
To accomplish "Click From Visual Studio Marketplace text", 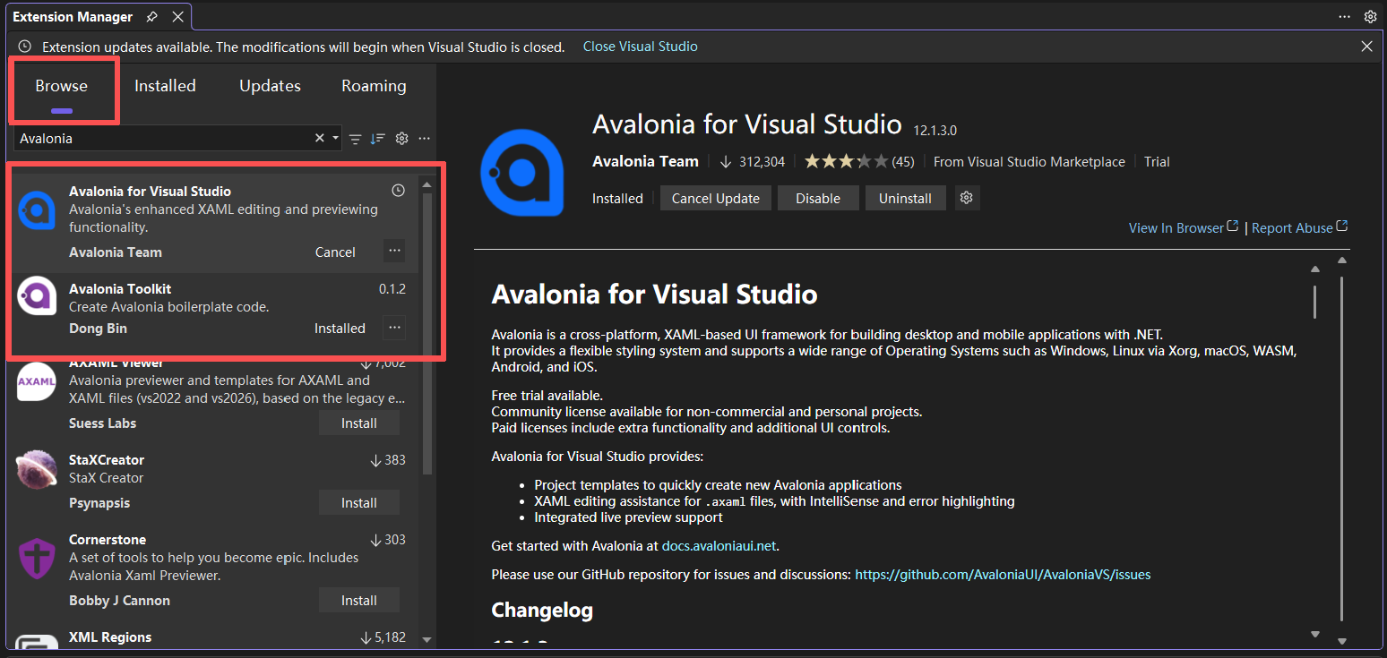I will point(1029,162).
